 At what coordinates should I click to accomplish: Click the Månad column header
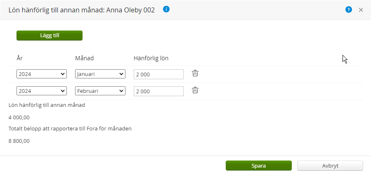(85, 58)
